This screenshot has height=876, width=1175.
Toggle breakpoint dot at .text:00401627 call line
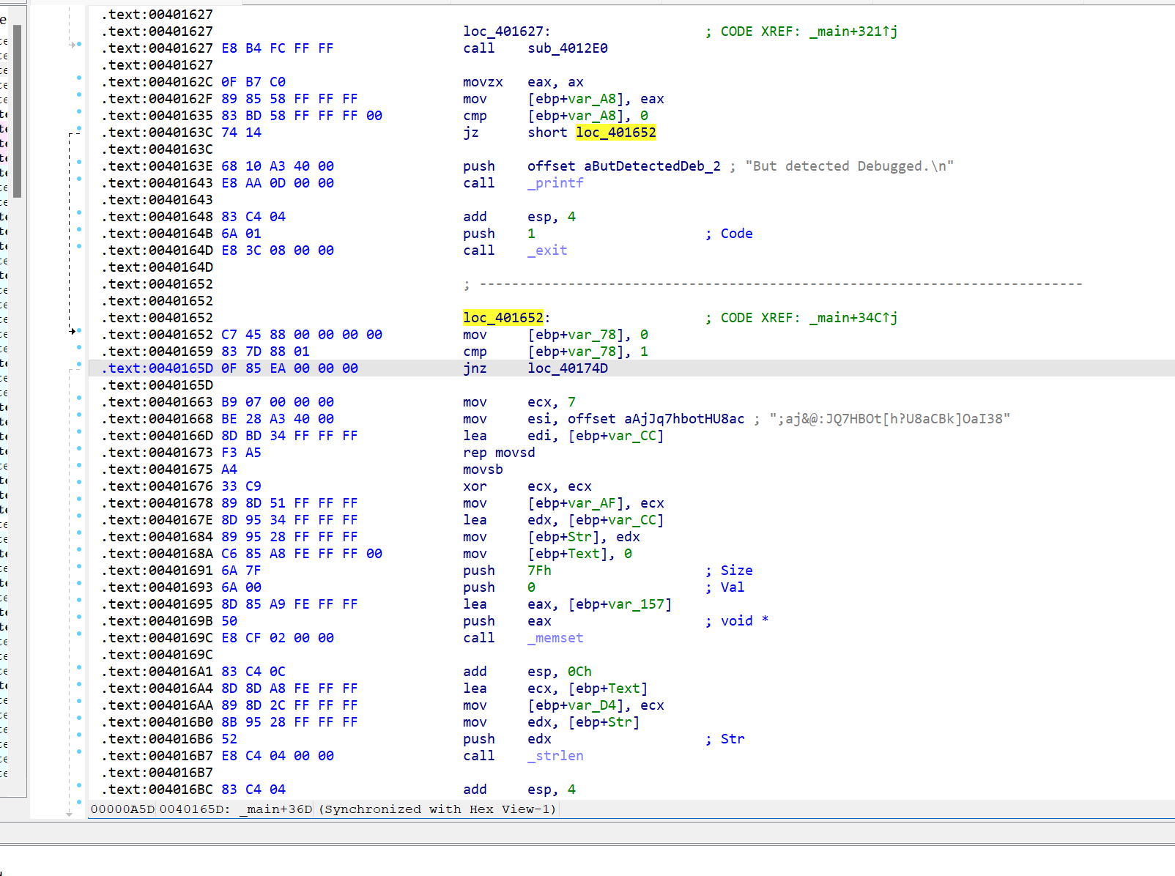pyautogui.click(x=79, y=45)
